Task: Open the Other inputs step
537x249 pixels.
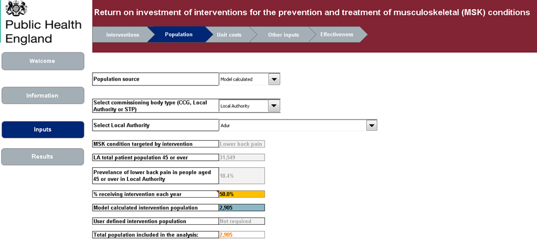Action: [284, 35]
